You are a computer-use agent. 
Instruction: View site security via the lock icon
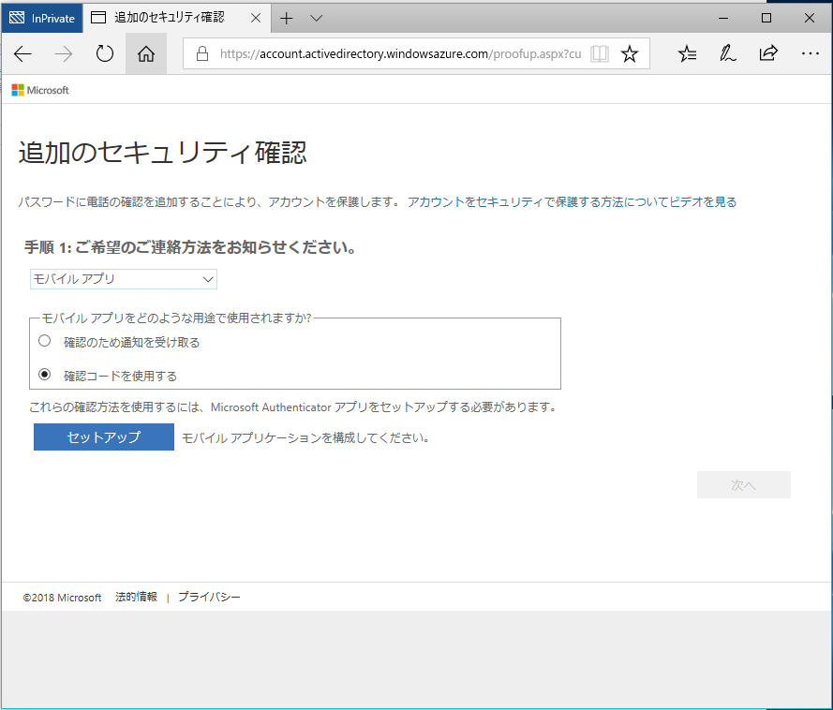(x=201, y=53)
